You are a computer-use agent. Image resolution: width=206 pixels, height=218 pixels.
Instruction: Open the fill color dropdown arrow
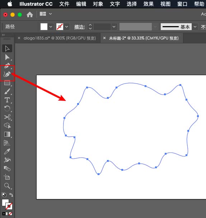pyautogui.click(x=51, y=27)
